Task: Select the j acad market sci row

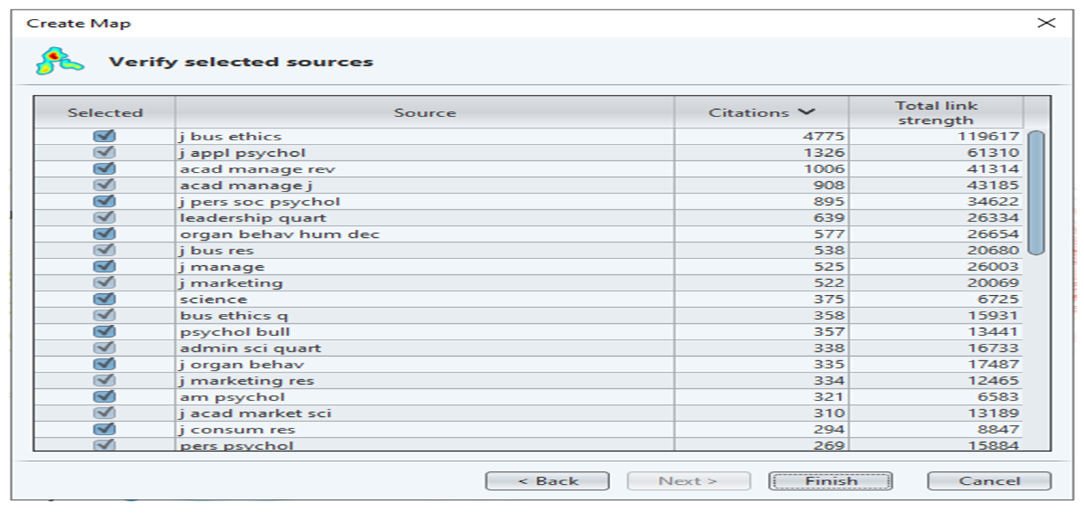Action: [528, 413]
